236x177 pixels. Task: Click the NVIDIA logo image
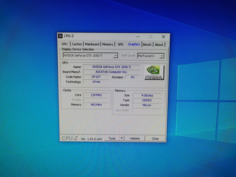[x=154, y=72]
